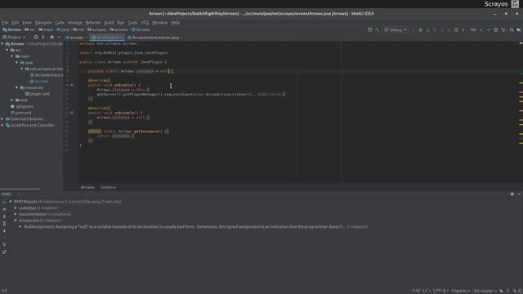Collapse the Arrows project root node
The width and height of the screenshot is (523, 294).
2,43
